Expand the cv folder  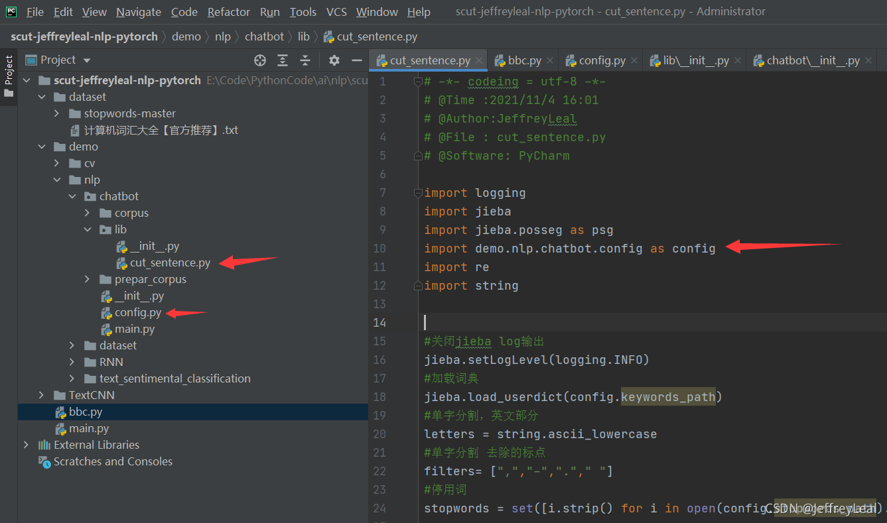pos(57,163)
